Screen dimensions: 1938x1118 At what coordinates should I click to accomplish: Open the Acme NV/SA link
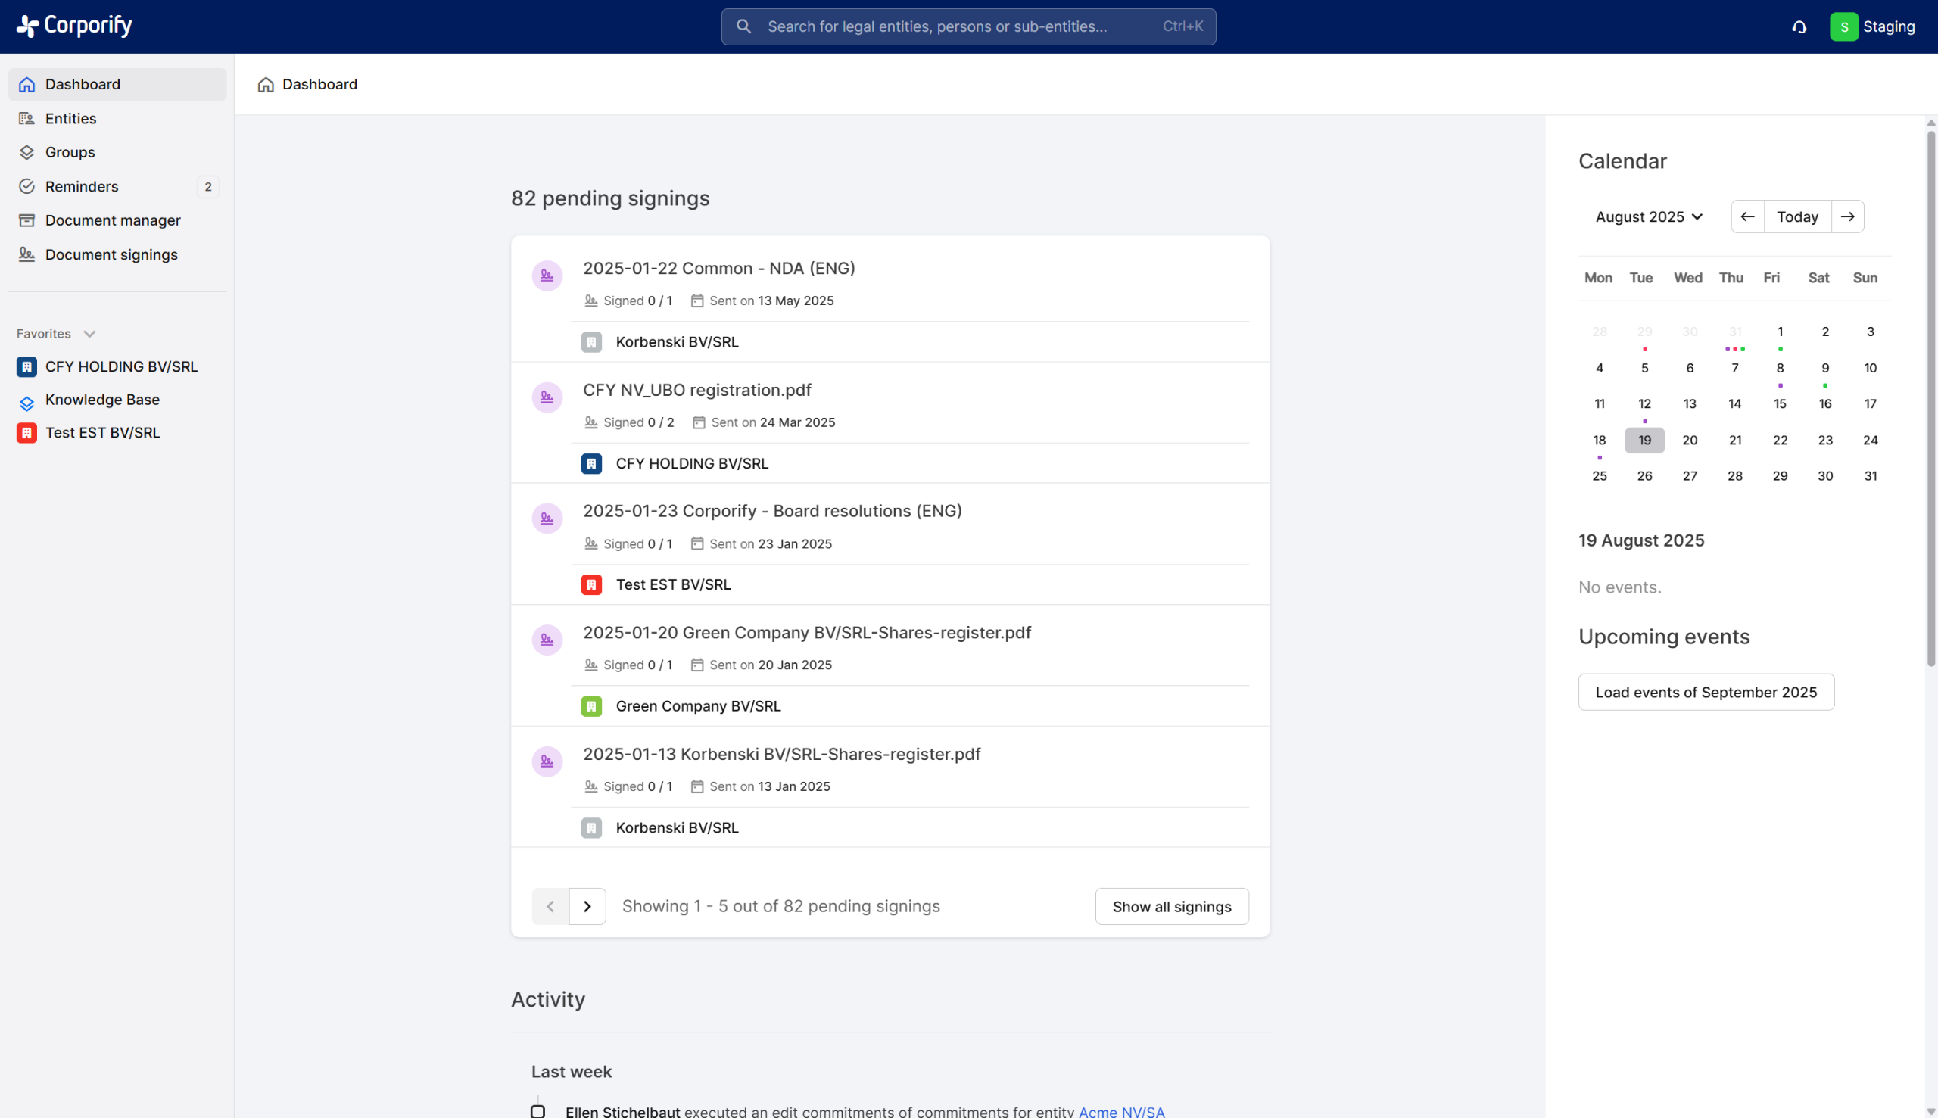(x=1121, y=1111)
